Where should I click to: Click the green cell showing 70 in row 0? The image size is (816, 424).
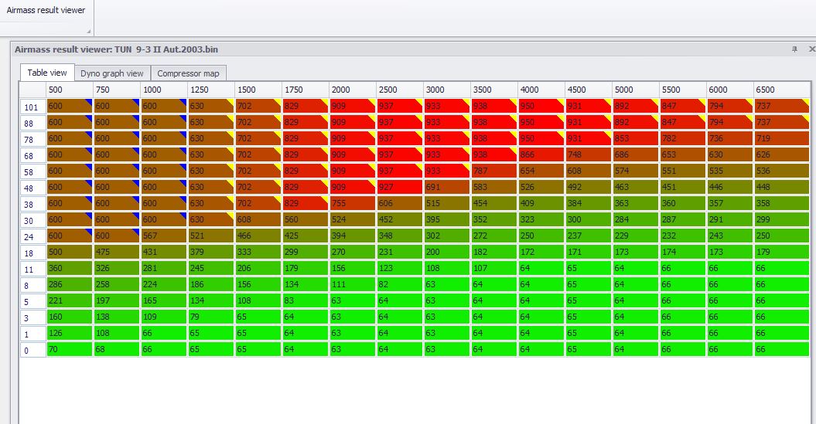pyautogui.click(x=70, y=349)
